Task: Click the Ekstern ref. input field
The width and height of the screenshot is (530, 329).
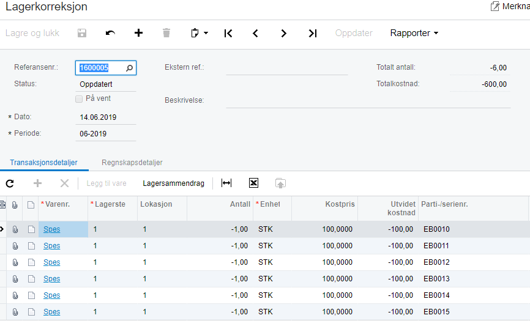Action: click(286, 67)
